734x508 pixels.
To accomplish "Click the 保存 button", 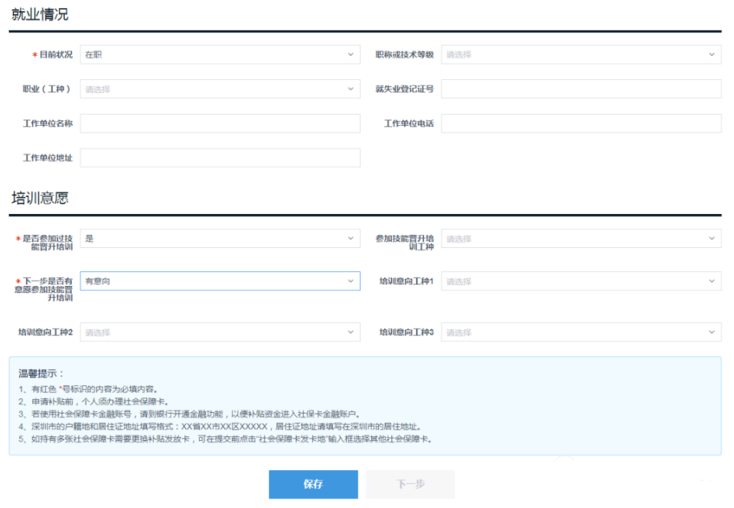I will click(313, 485).
